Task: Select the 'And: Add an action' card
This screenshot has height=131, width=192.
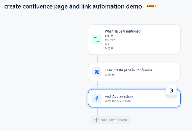Action: tap(134, 98)
